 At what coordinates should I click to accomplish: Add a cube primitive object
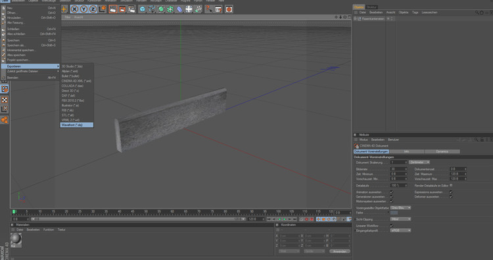(x=143, y=9)
